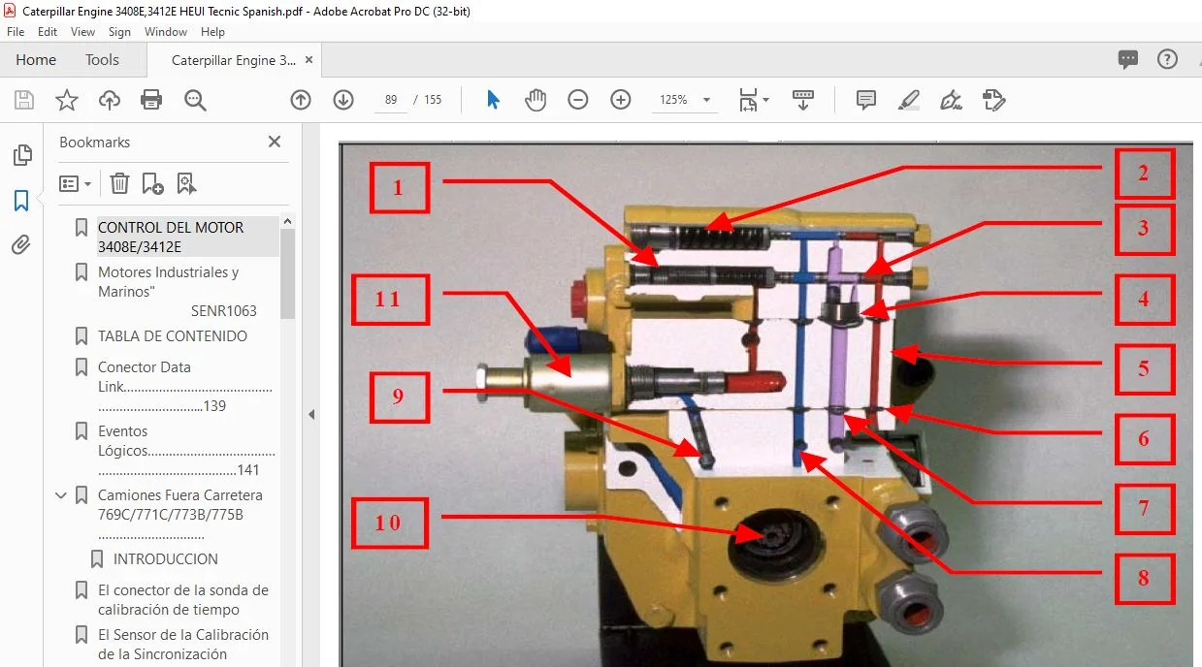
Task: Activate the hand pan tool
Action: click(536, 100)
